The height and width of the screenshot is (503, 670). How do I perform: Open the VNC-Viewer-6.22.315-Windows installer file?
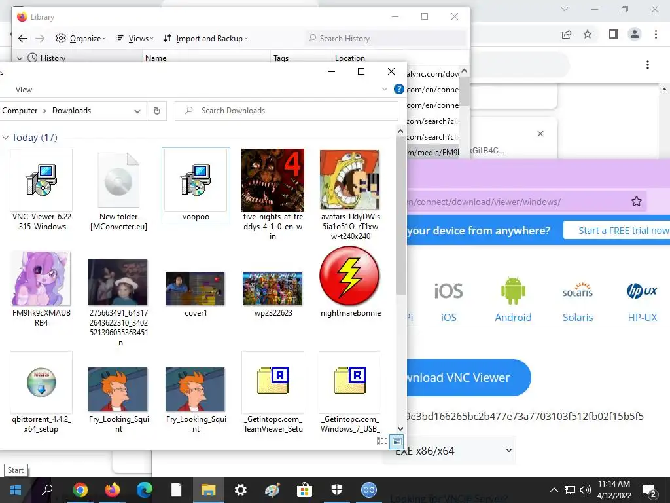(x=41, y=190)
